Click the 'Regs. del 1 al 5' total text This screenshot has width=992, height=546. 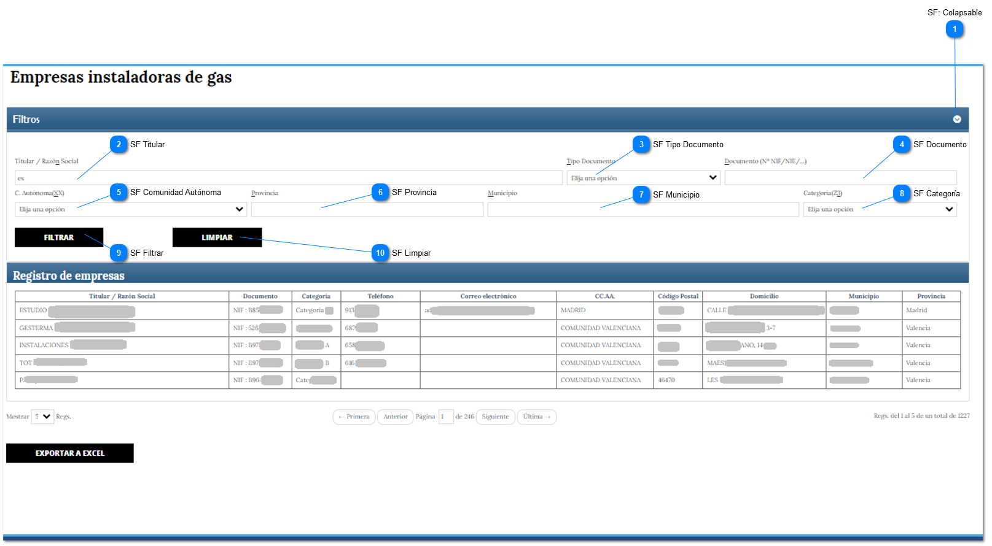pos(921,416)
